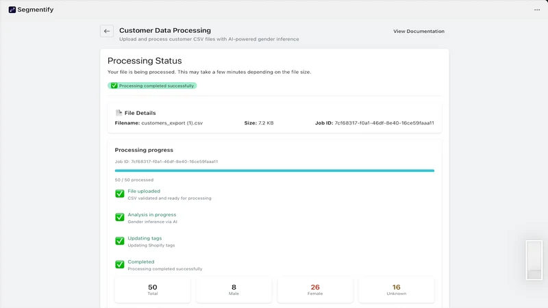This screenshot has height=308, width=548.
Task: Go back using the arrow button
Action: tap(107, 31)
